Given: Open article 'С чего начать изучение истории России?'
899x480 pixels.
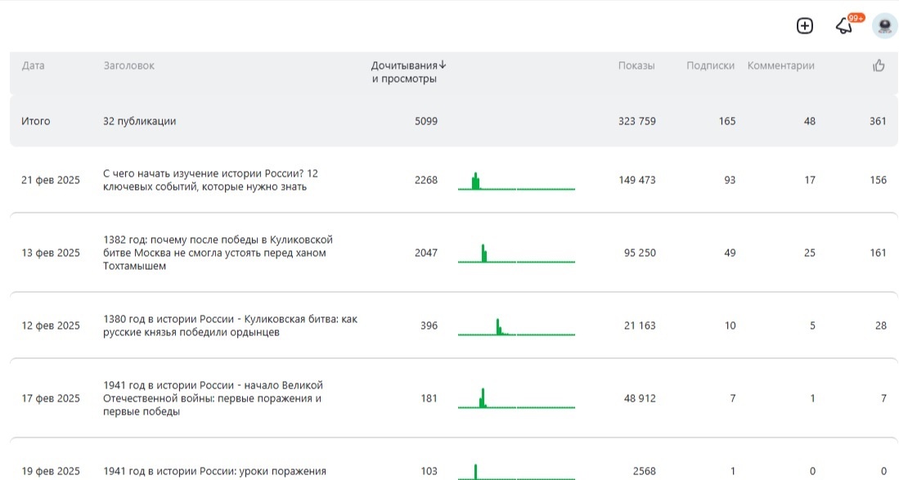Looking at the screenshot, I should [210, 180].
